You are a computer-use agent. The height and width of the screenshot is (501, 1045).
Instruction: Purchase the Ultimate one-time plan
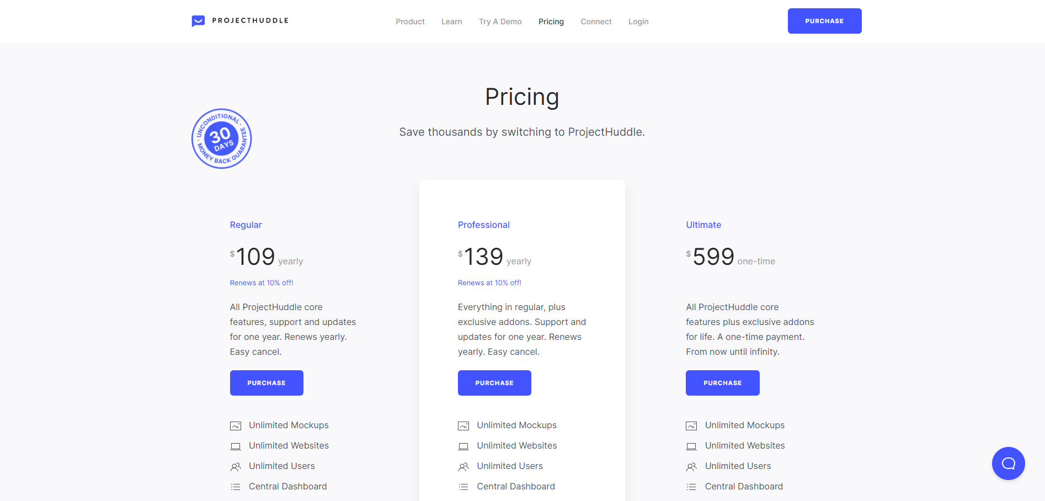coord(722,383)
